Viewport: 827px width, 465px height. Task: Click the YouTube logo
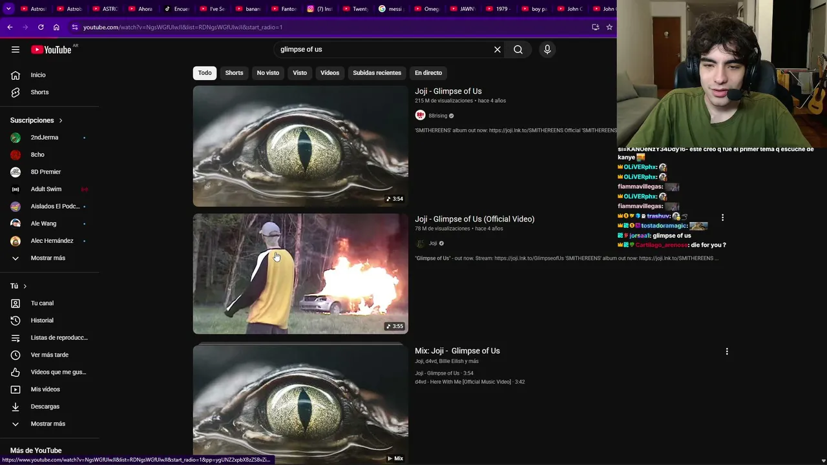pyautogui.click(x=51, y=50)
